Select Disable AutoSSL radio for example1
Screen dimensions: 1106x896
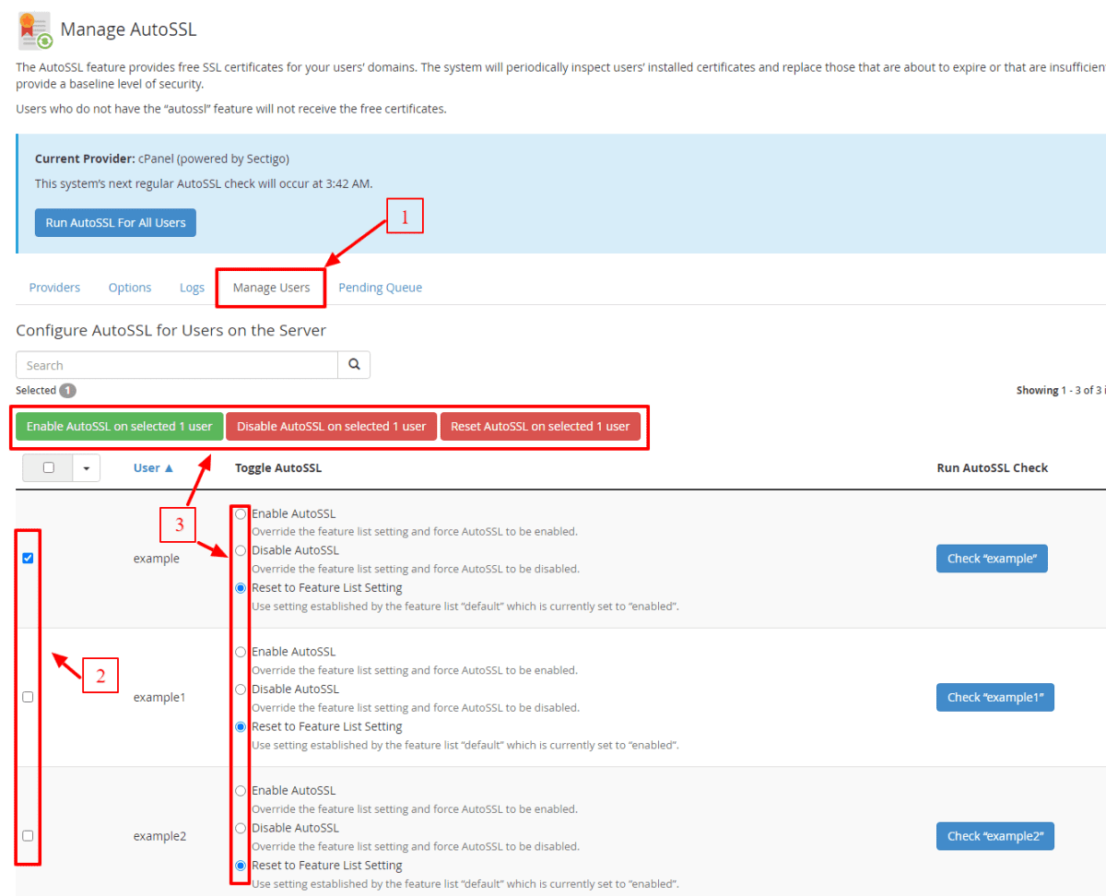point(241,690)
